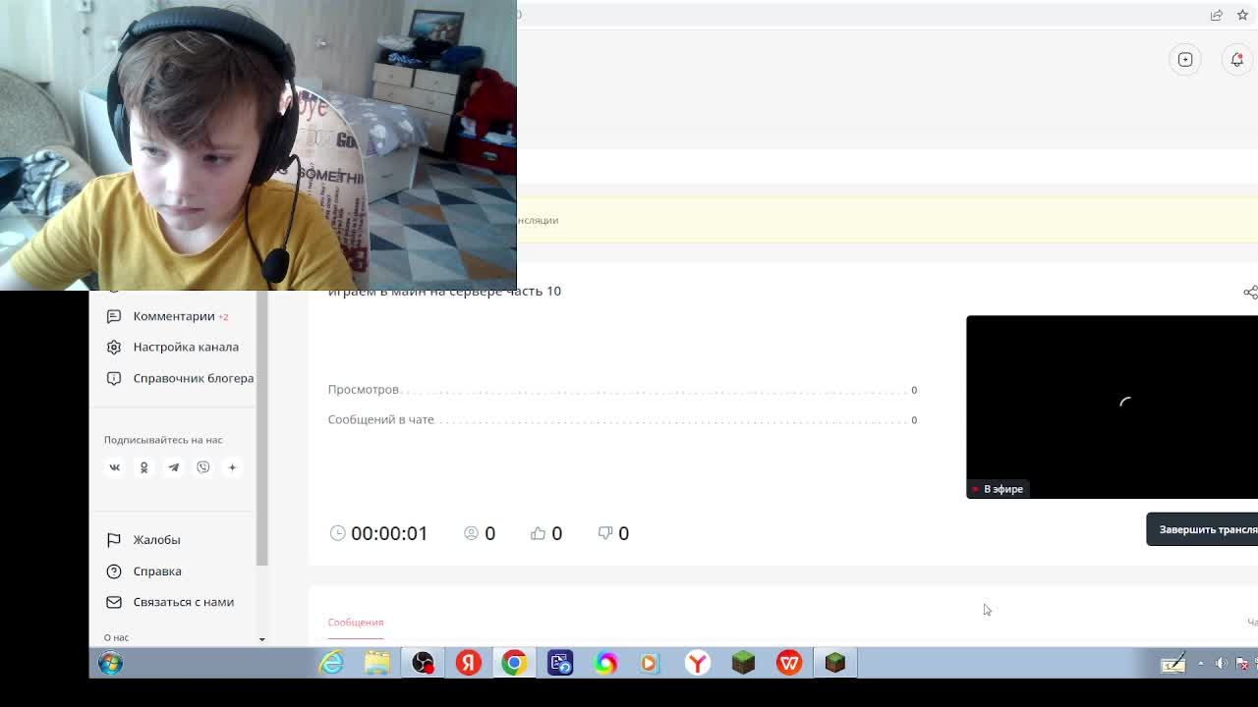Click the thumbs down dislikes icon
Image resolution: width=1258 pixels, height=707 pixels.
click(x=605, y=532)
